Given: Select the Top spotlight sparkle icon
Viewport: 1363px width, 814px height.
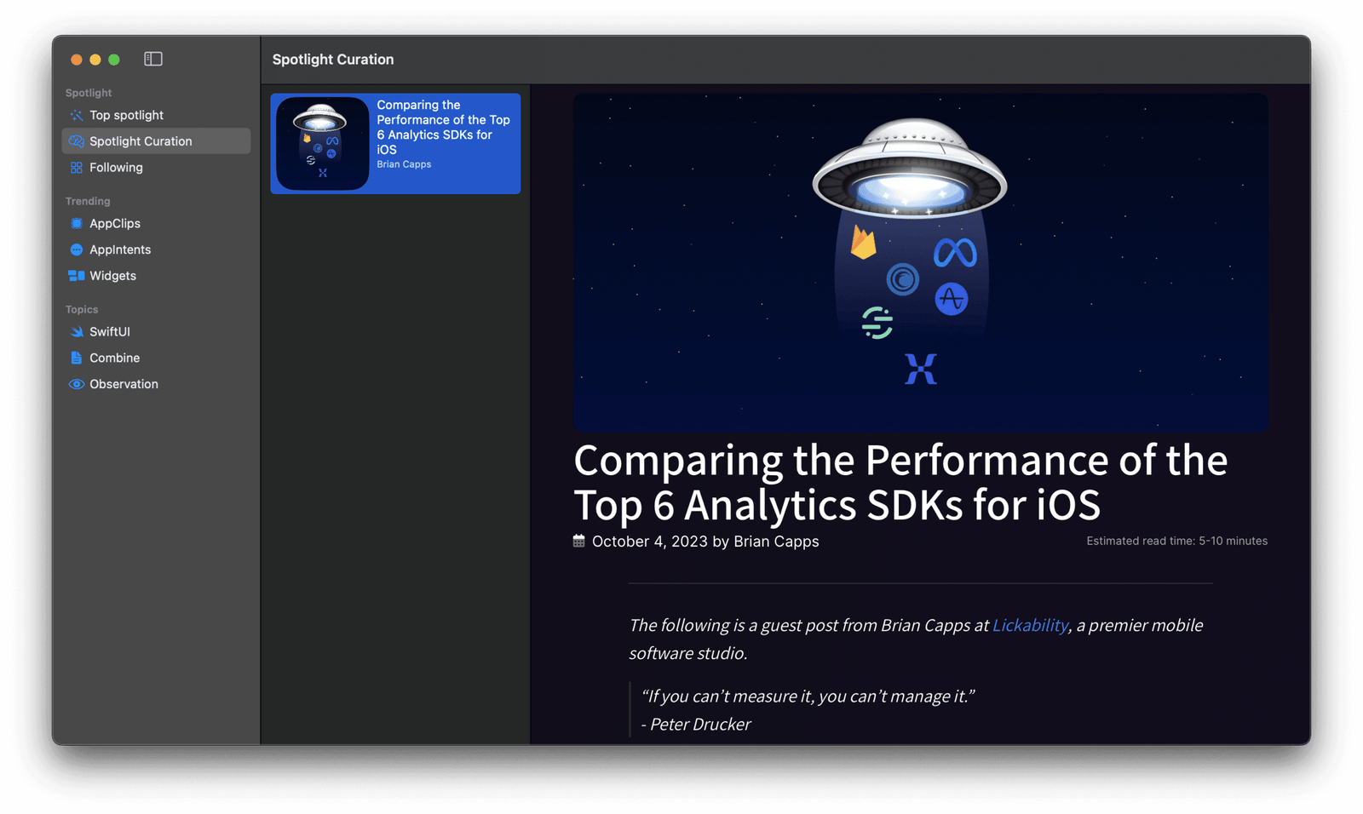Looking at the screenshot, I should [x=76, y=115].
